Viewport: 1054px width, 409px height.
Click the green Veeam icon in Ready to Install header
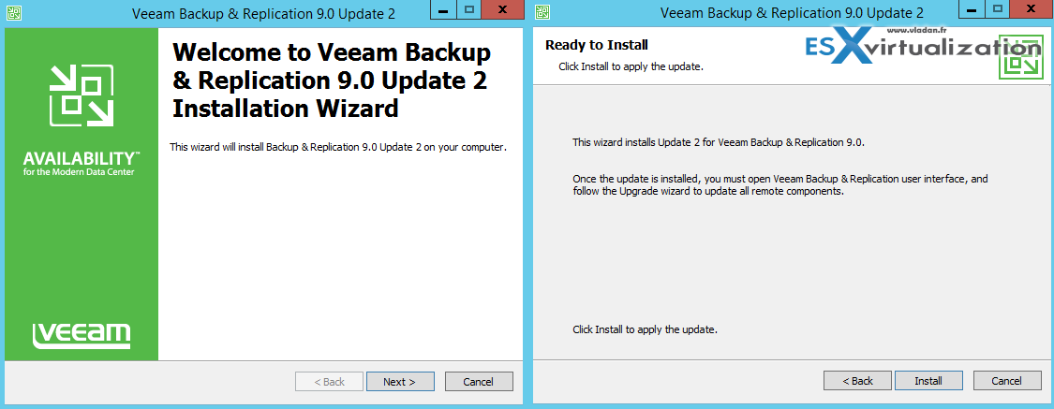coord(1020,56)
